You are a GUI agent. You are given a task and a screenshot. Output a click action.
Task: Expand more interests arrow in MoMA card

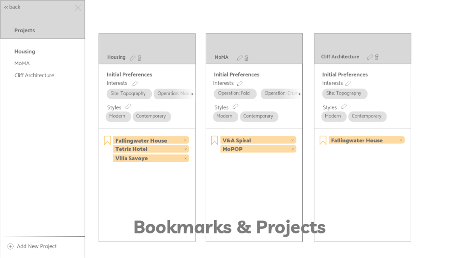coord(299,94)
